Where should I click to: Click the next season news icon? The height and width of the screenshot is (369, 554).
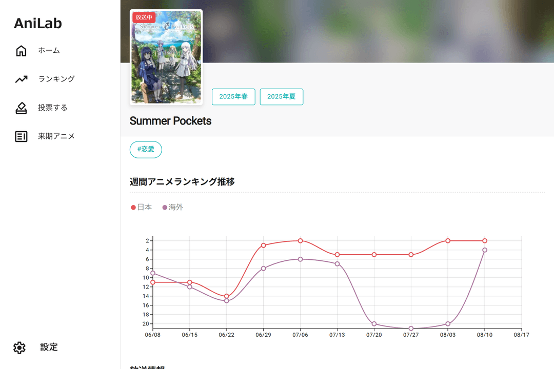click(x=21, y=136)
